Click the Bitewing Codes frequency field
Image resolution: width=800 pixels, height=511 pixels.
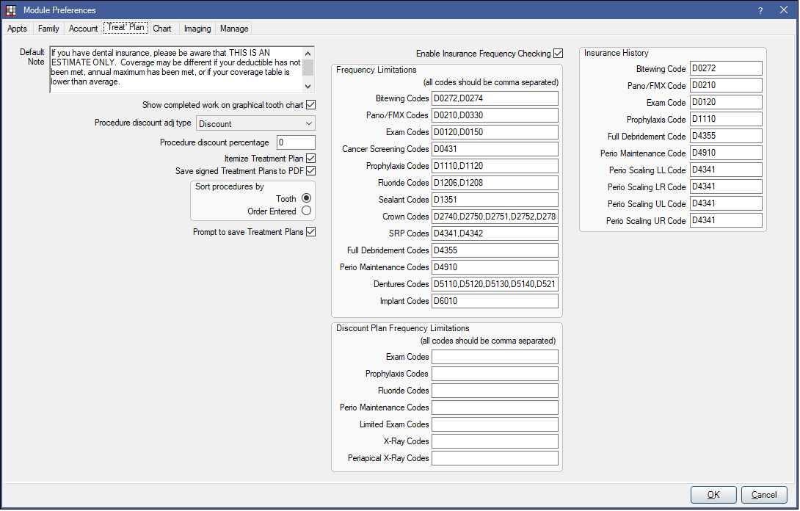pyautogui.click(x=495, y=98)
